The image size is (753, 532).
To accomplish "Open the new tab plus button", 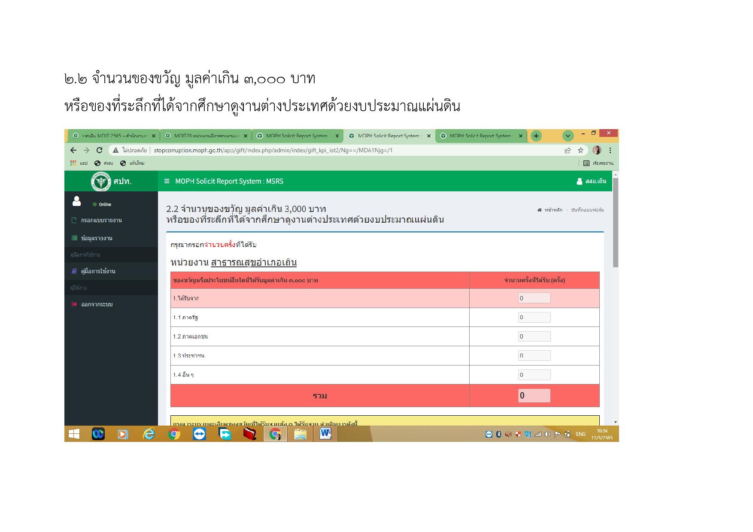I will click(536, 136).
